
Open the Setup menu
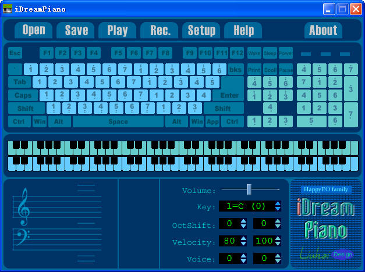click(201, 30)
